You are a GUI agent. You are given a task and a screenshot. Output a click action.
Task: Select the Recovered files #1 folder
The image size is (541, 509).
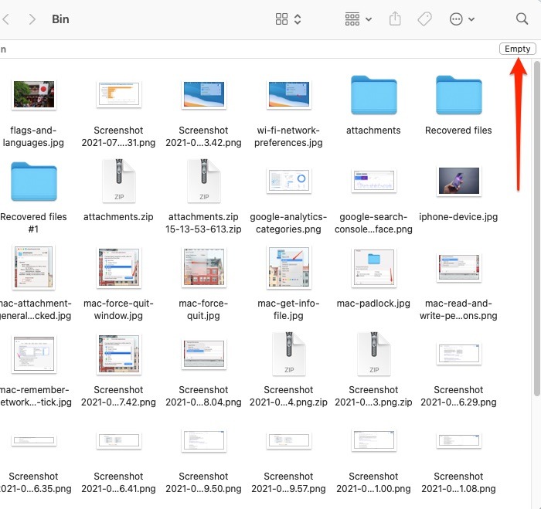(34, 182)
